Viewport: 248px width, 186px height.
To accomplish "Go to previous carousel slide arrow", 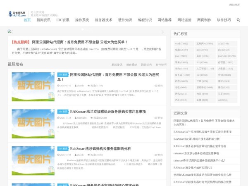I will (x=10, y=32).
